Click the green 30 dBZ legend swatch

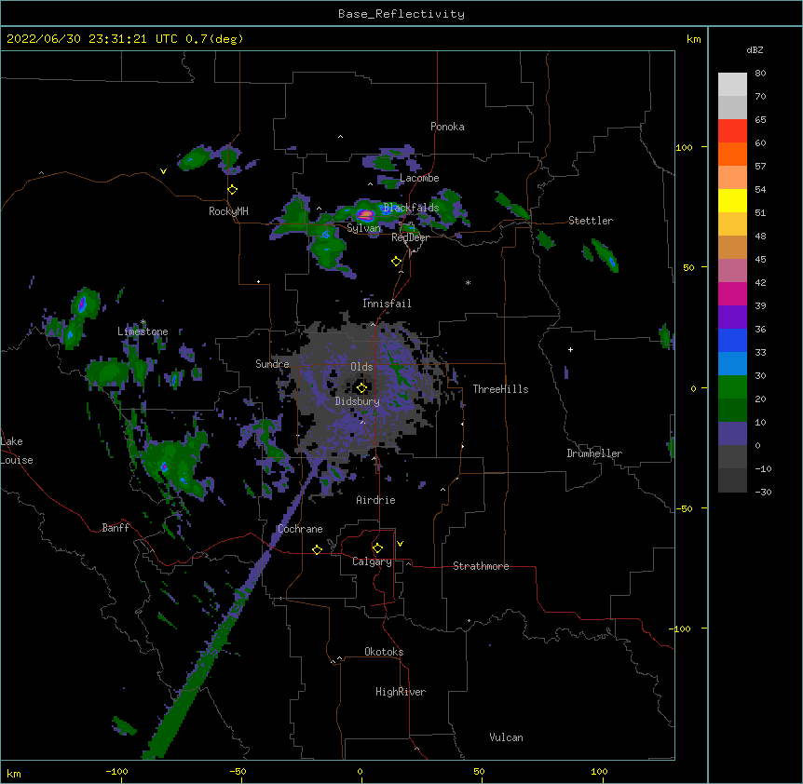point(732,387)
